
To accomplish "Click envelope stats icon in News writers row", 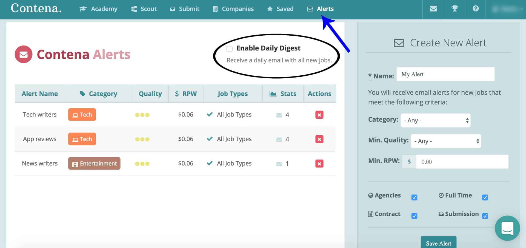I will pos(279,164).
